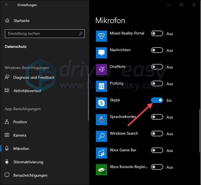This screenshot has height=185, width=201.
Task: Click the Xbox Konsole-Begleiter icon
Action: point(101,170)
